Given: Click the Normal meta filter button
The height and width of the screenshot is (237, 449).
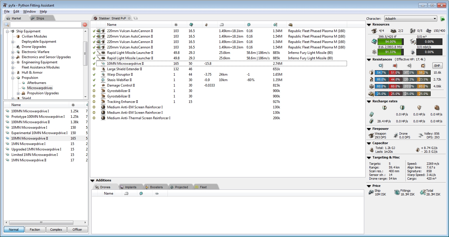Looking at the screenshot, I should (14, 230).
